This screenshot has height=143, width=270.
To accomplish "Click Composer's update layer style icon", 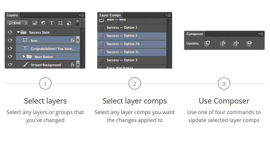I will (x=223, y=43).
